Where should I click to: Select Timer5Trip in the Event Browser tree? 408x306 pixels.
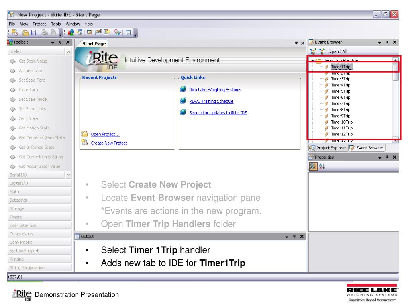point(341,91)
